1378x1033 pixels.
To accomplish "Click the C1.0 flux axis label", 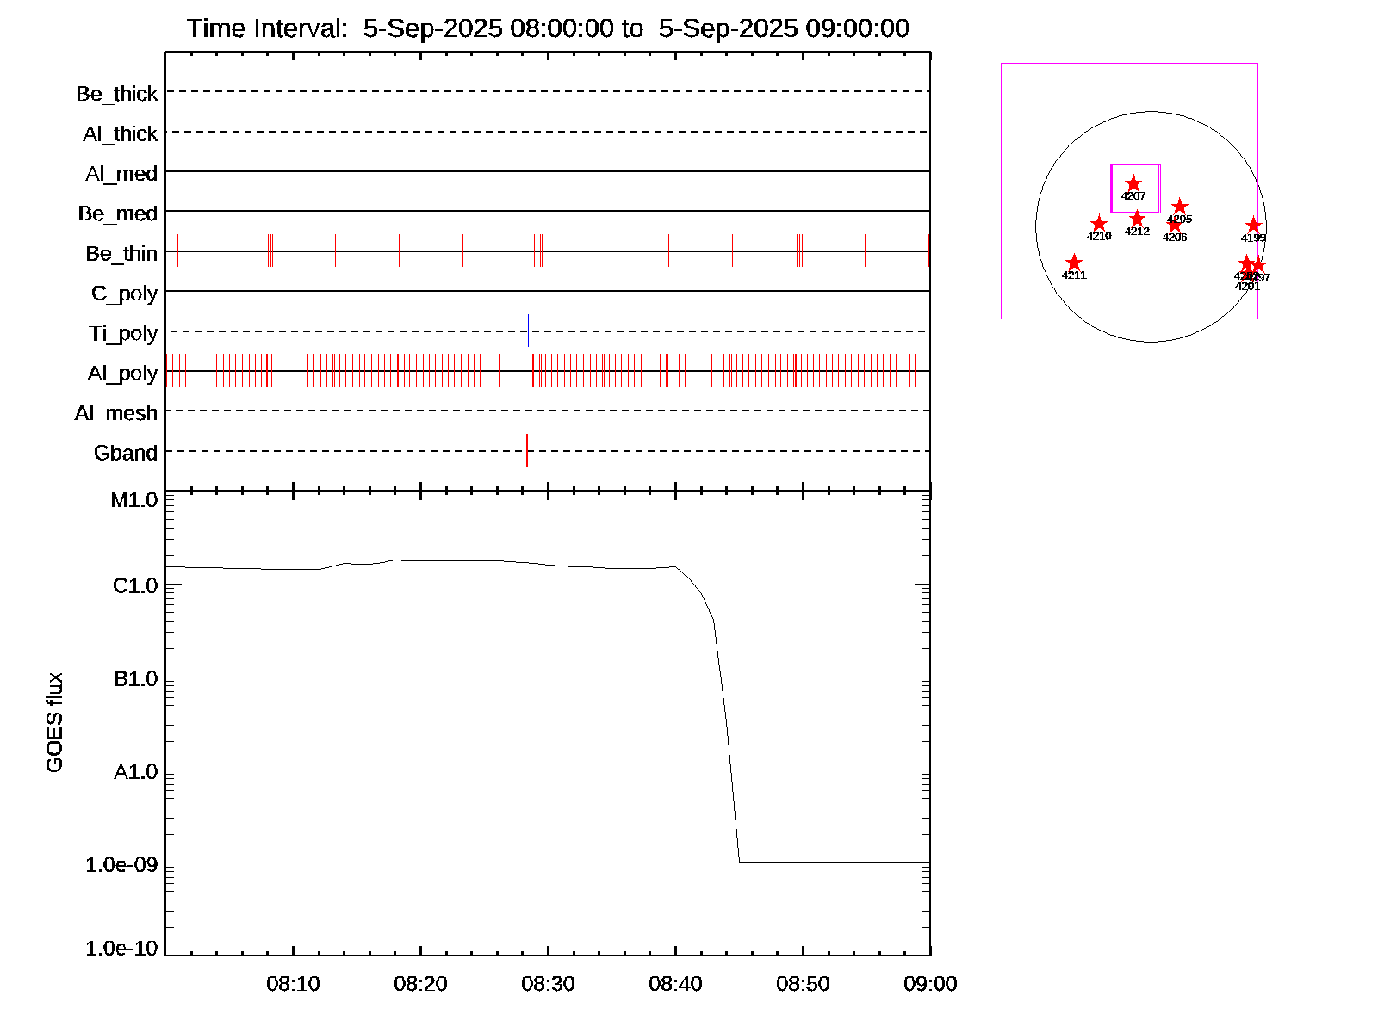I will 135,585.
